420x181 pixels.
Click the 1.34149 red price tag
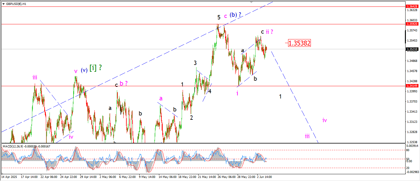[412, 86]
